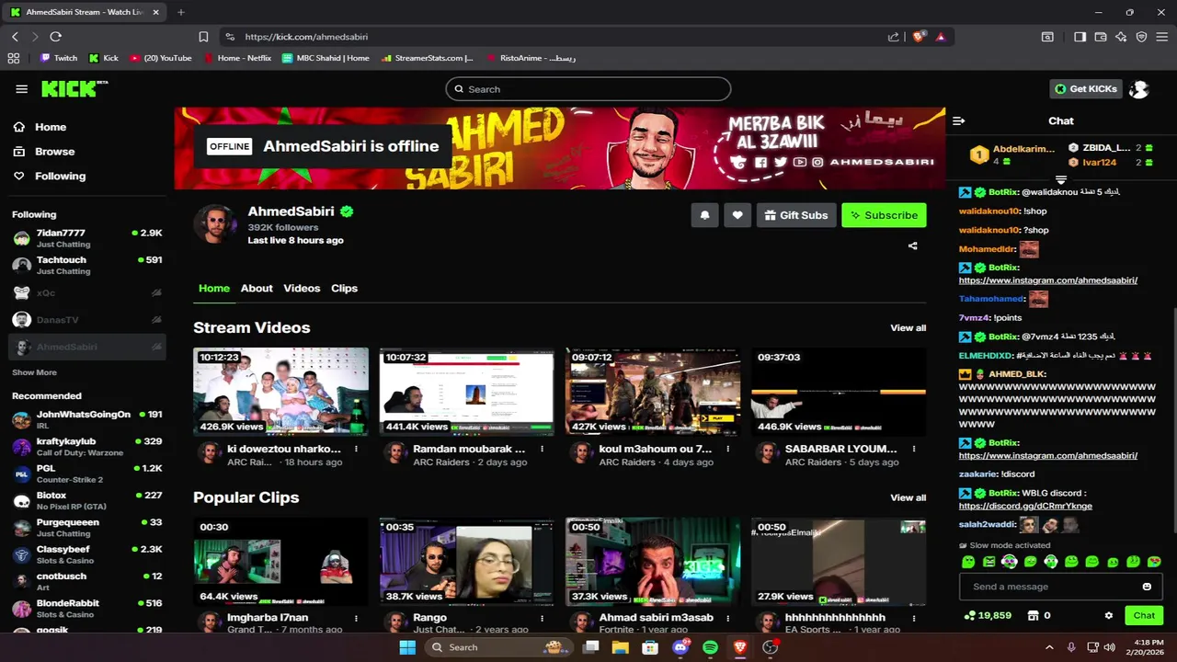Image resolution: width=1177 pixels, height=662 pixels.
Task: Open JohnWhatsGoingOn recommended channel
Action: 87,419
